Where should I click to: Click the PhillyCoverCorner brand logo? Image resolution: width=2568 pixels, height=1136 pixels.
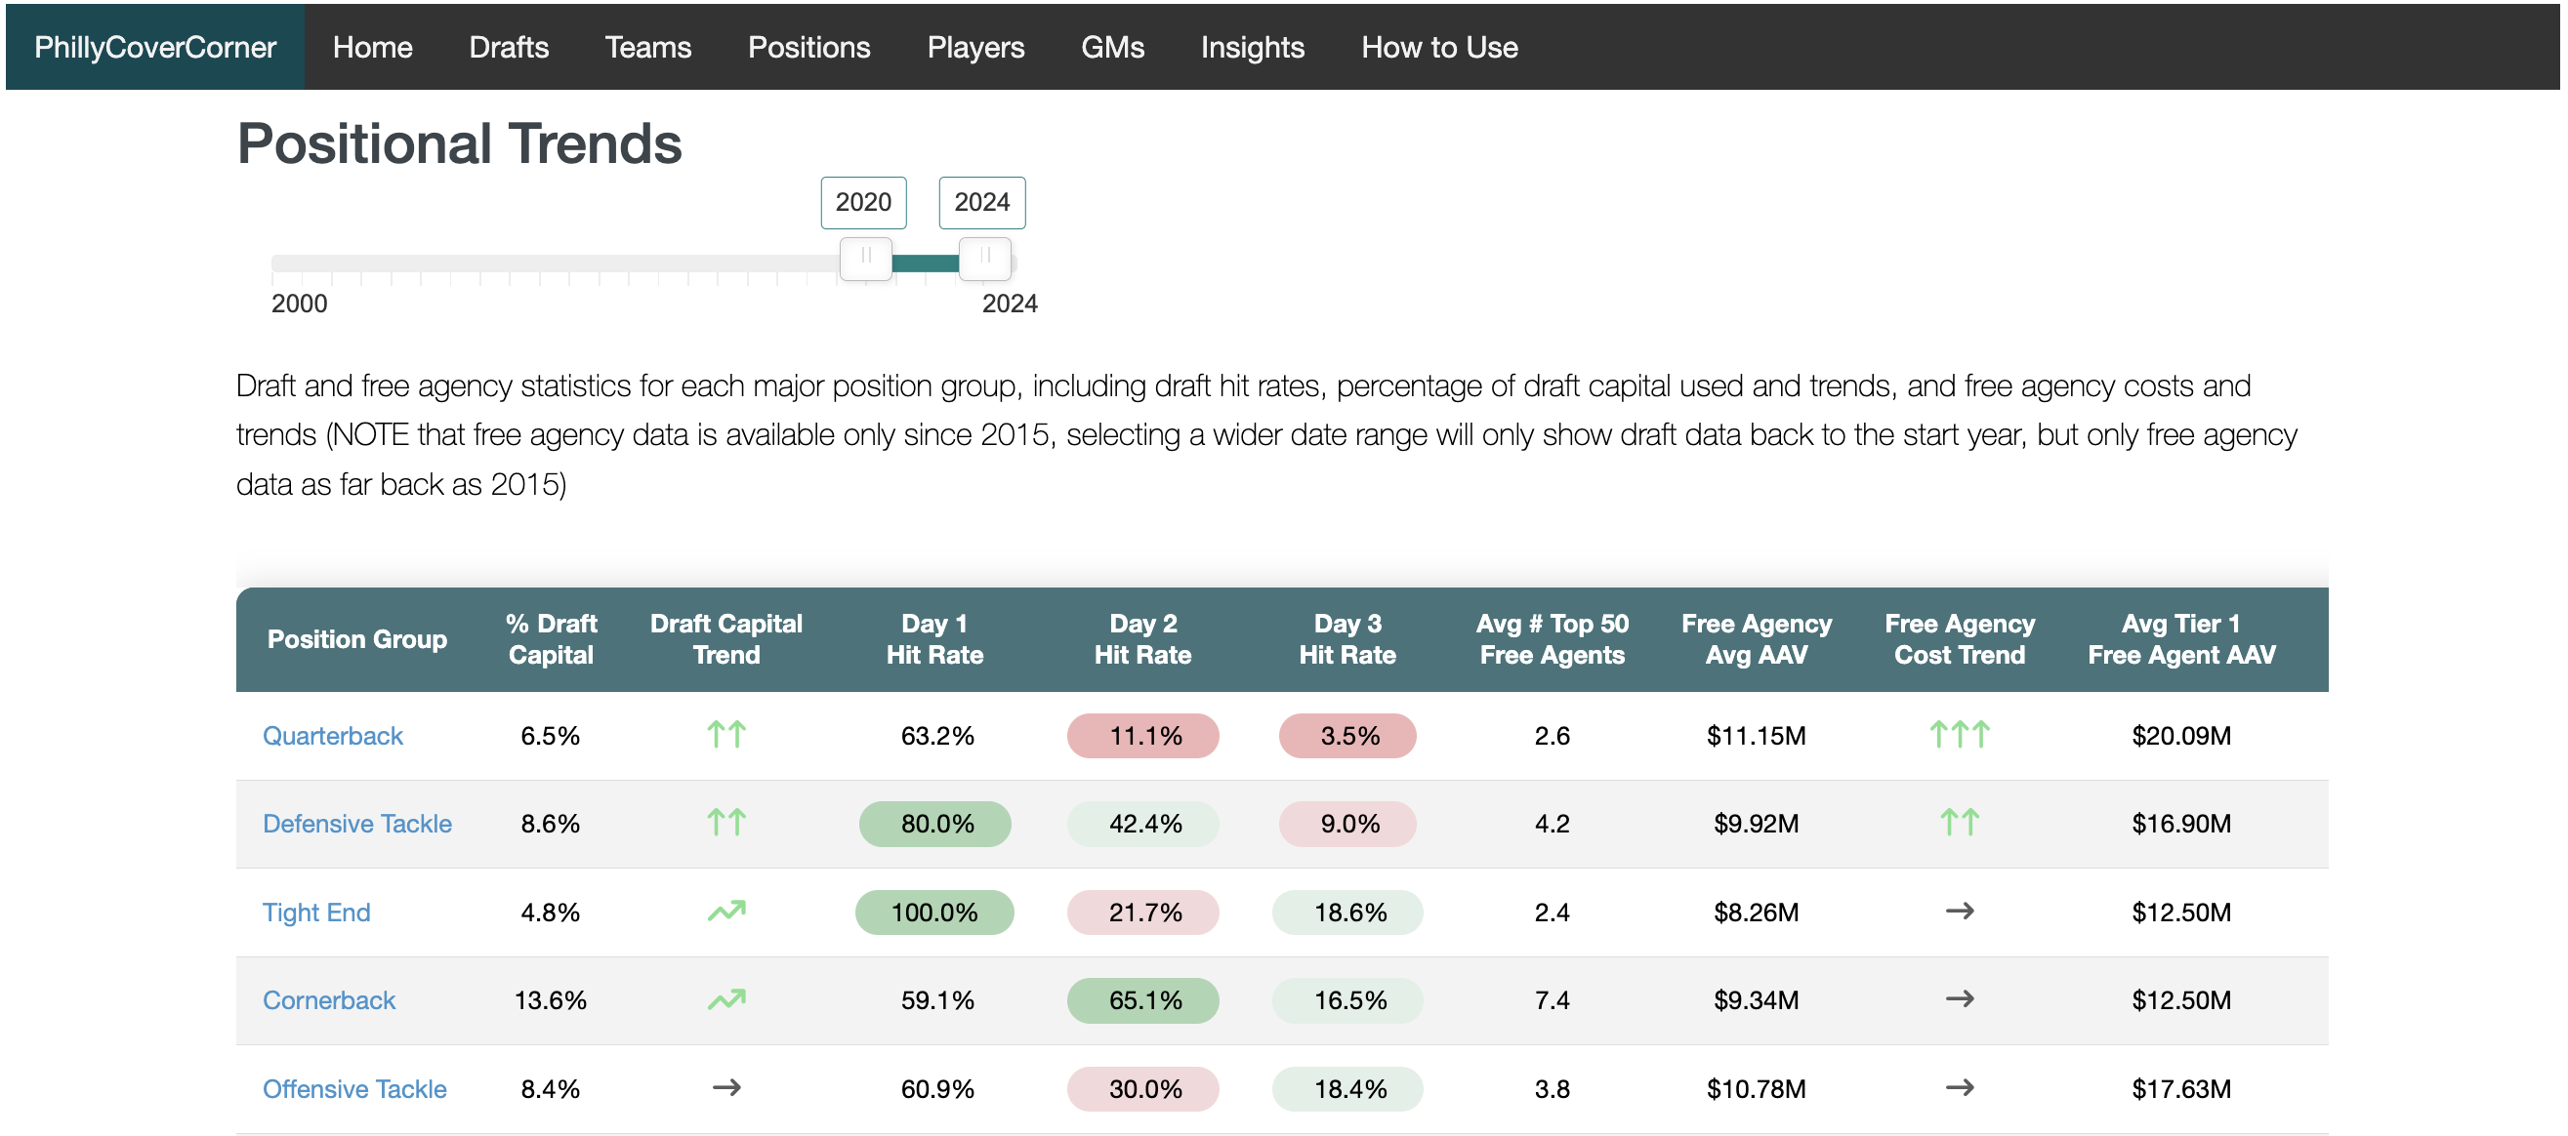154,47
